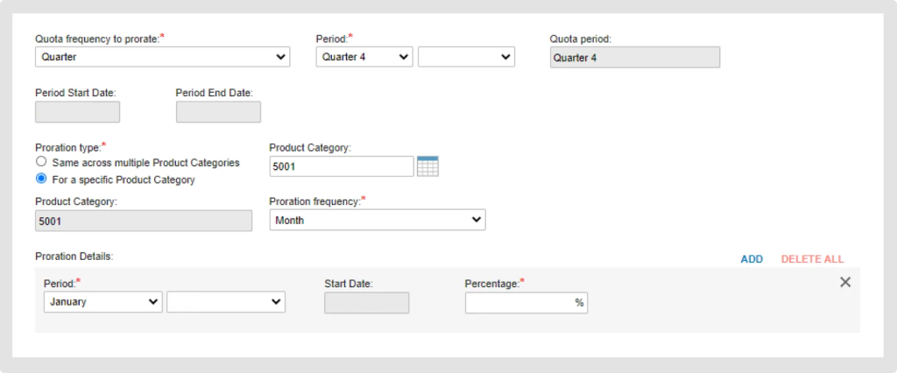Focus the Percentage input field
This screenshot has height=373, width=897.
click(x=520, y=303)
